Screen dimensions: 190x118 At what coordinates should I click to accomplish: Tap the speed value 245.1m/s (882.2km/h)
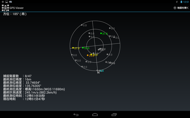41,92
